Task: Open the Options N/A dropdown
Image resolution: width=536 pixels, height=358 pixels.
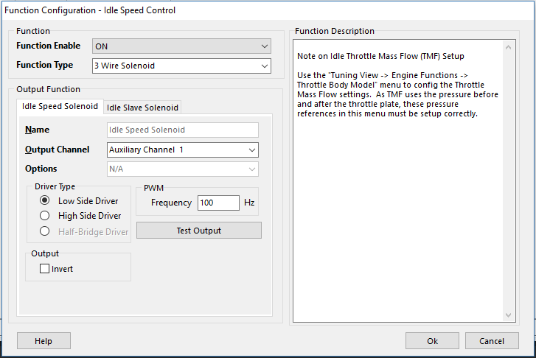Action: pyautogui.click(x=183, y=169)
